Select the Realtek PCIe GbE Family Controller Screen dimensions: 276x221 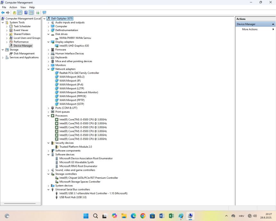(x=79, y=73)
